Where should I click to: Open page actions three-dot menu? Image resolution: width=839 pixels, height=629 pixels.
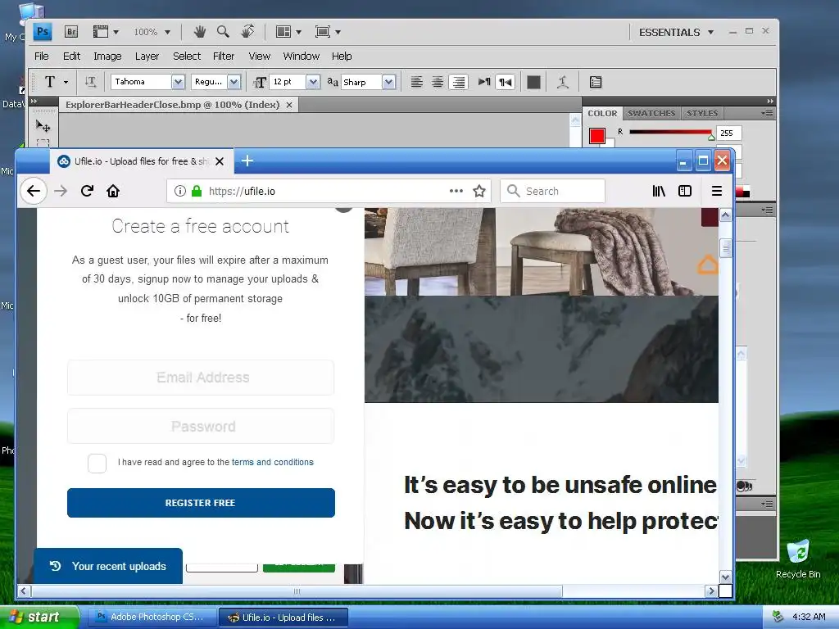(456, 191)
